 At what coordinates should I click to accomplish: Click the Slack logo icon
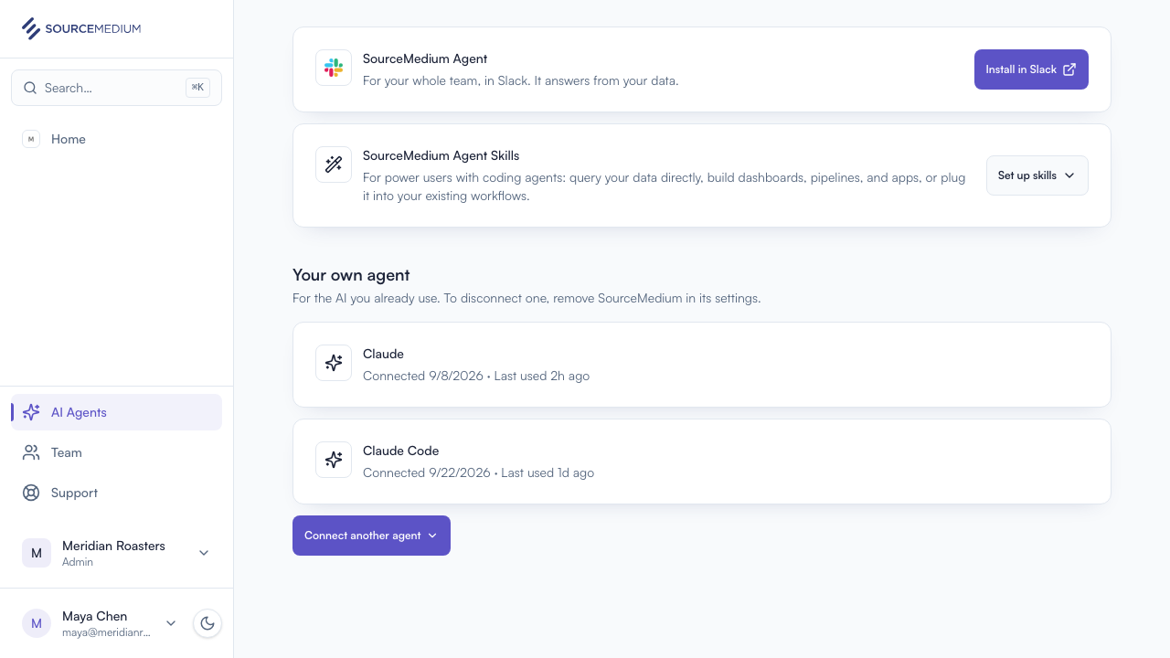click(334, 69)
